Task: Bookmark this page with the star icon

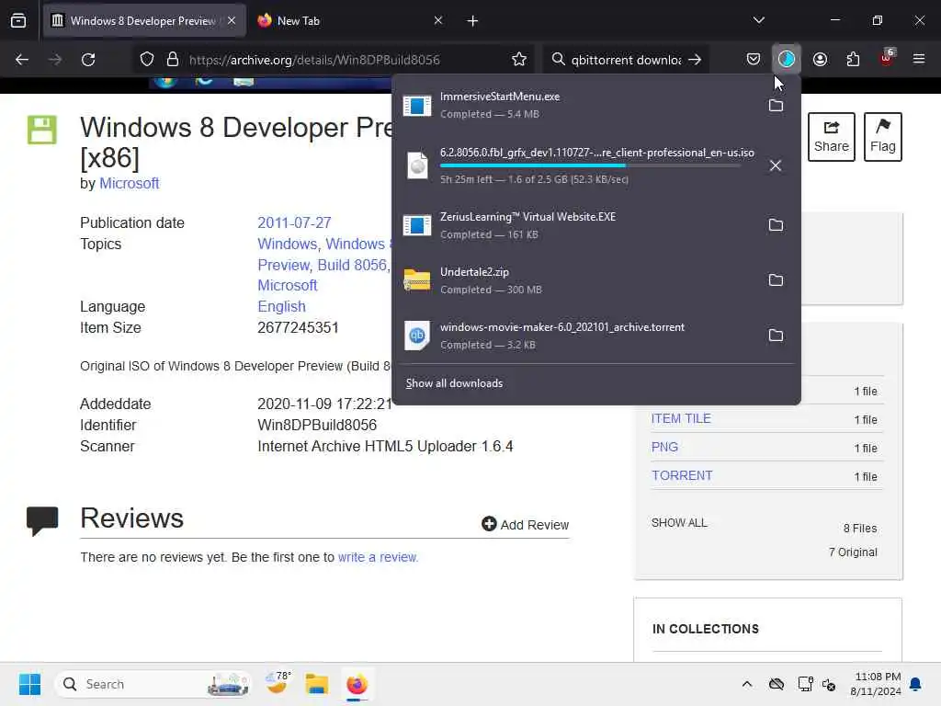Action: pos(519,60)
